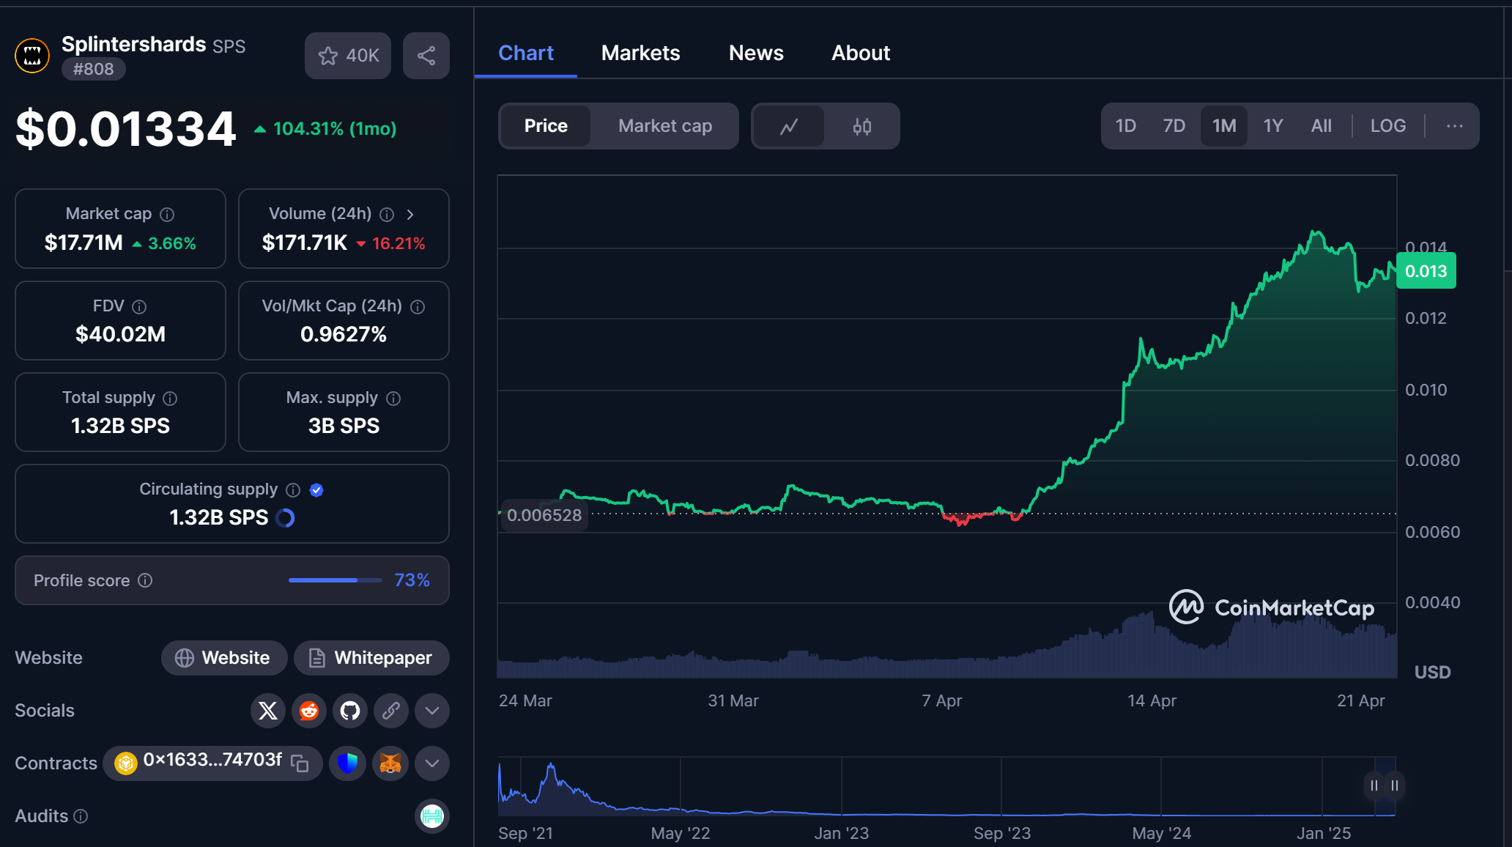Show Market cap info tooltip icon
Screen dimensions: 1512x847
[x=168, y=215]
